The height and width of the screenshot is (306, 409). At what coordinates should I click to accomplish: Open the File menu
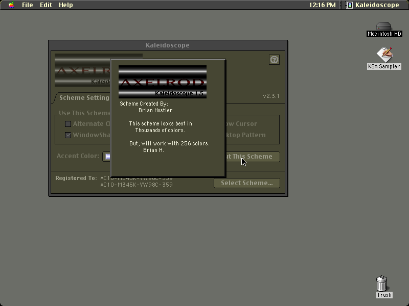coord(28,5)
